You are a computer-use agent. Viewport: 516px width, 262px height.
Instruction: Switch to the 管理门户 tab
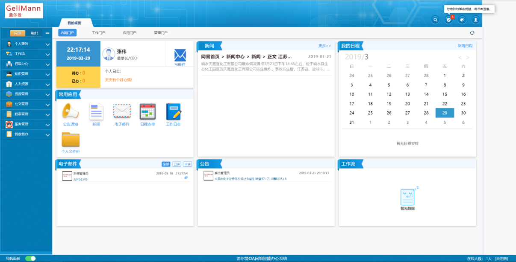point(161,33)
